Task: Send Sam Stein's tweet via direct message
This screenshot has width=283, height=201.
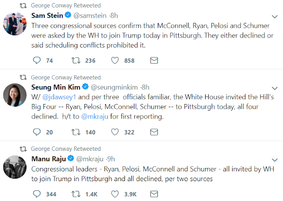Action: [x=154, y=60]
